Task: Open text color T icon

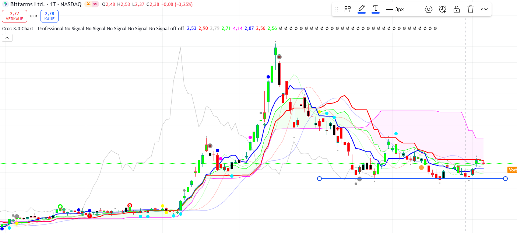Action: pos(376,9)
